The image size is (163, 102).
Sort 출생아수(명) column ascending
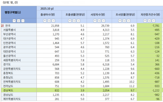pos(45,21)
